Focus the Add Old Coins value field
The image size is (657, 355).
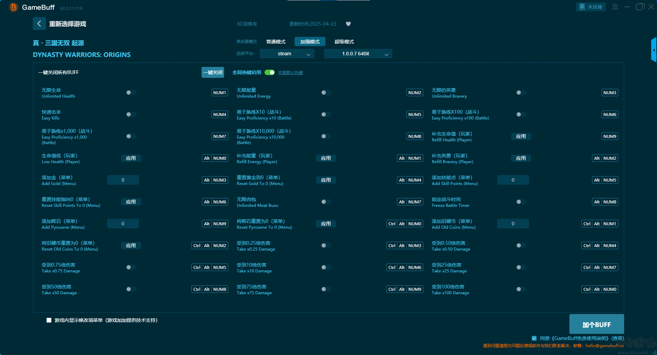click(x=513, y=224)
